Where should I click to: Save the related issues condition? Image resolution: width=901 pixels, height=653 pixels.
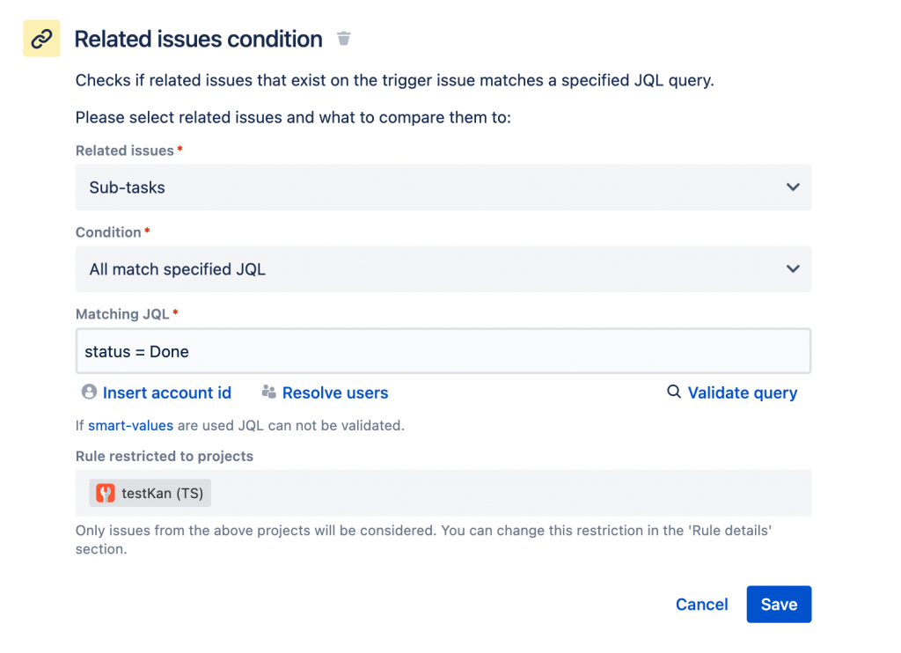[779, 605]
